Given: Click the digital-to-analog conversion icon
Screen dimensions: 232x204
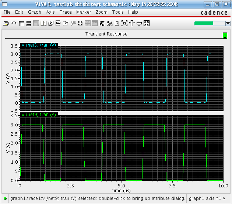Looking at the screenshot, I should (110, 23).
